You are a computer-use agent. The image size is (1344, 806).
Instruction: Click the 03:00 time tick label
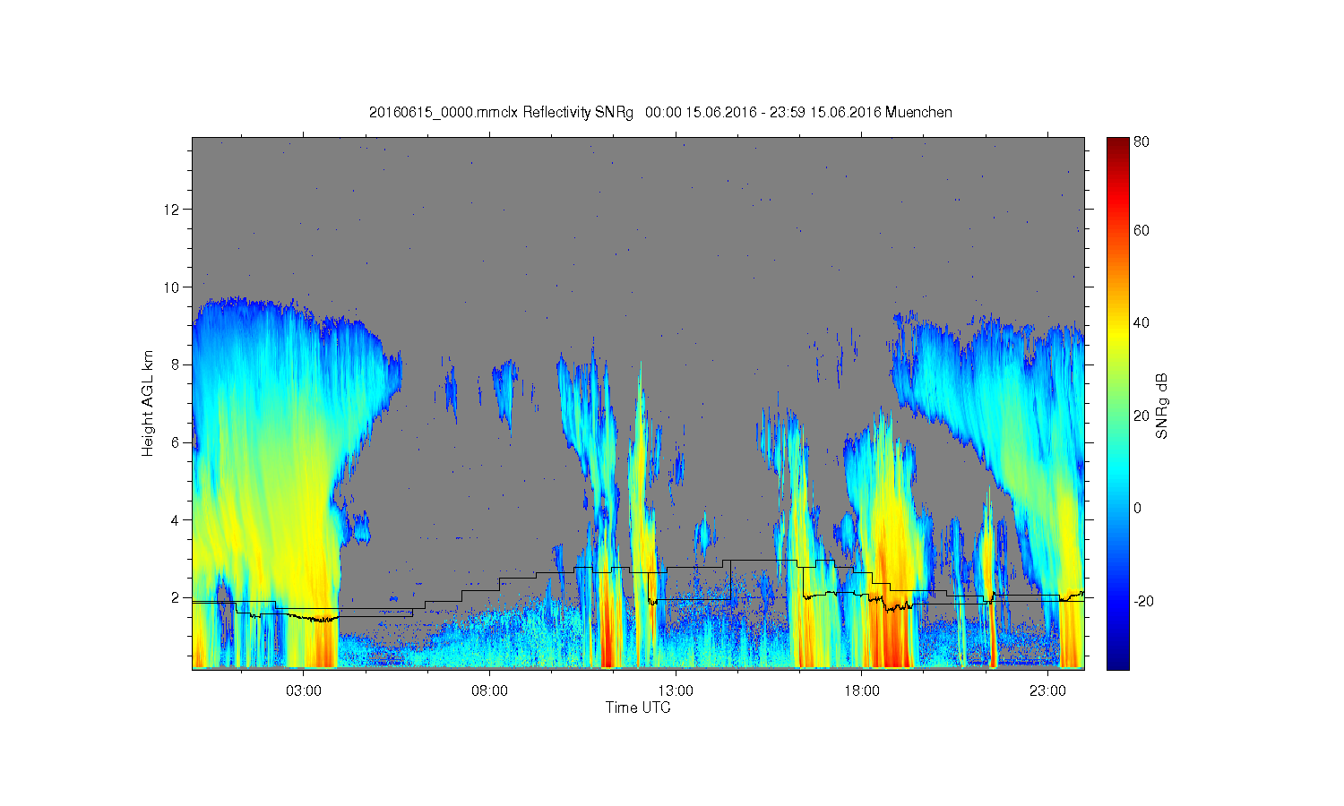(304, 691)
